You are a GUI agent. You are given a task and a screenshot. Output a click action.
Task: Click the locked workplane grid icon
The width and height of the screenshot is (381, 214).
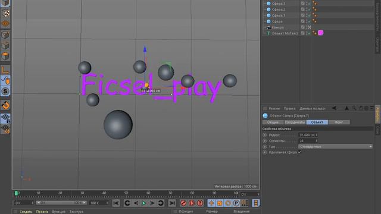(5, 118)
